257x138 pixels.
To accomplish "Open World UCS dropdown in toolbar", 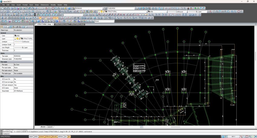I will click(x=104, y=21).
